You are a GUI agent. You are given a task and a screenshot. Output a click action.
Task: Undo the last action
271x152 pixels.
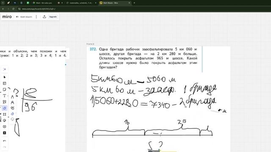[x=5, y=141]
